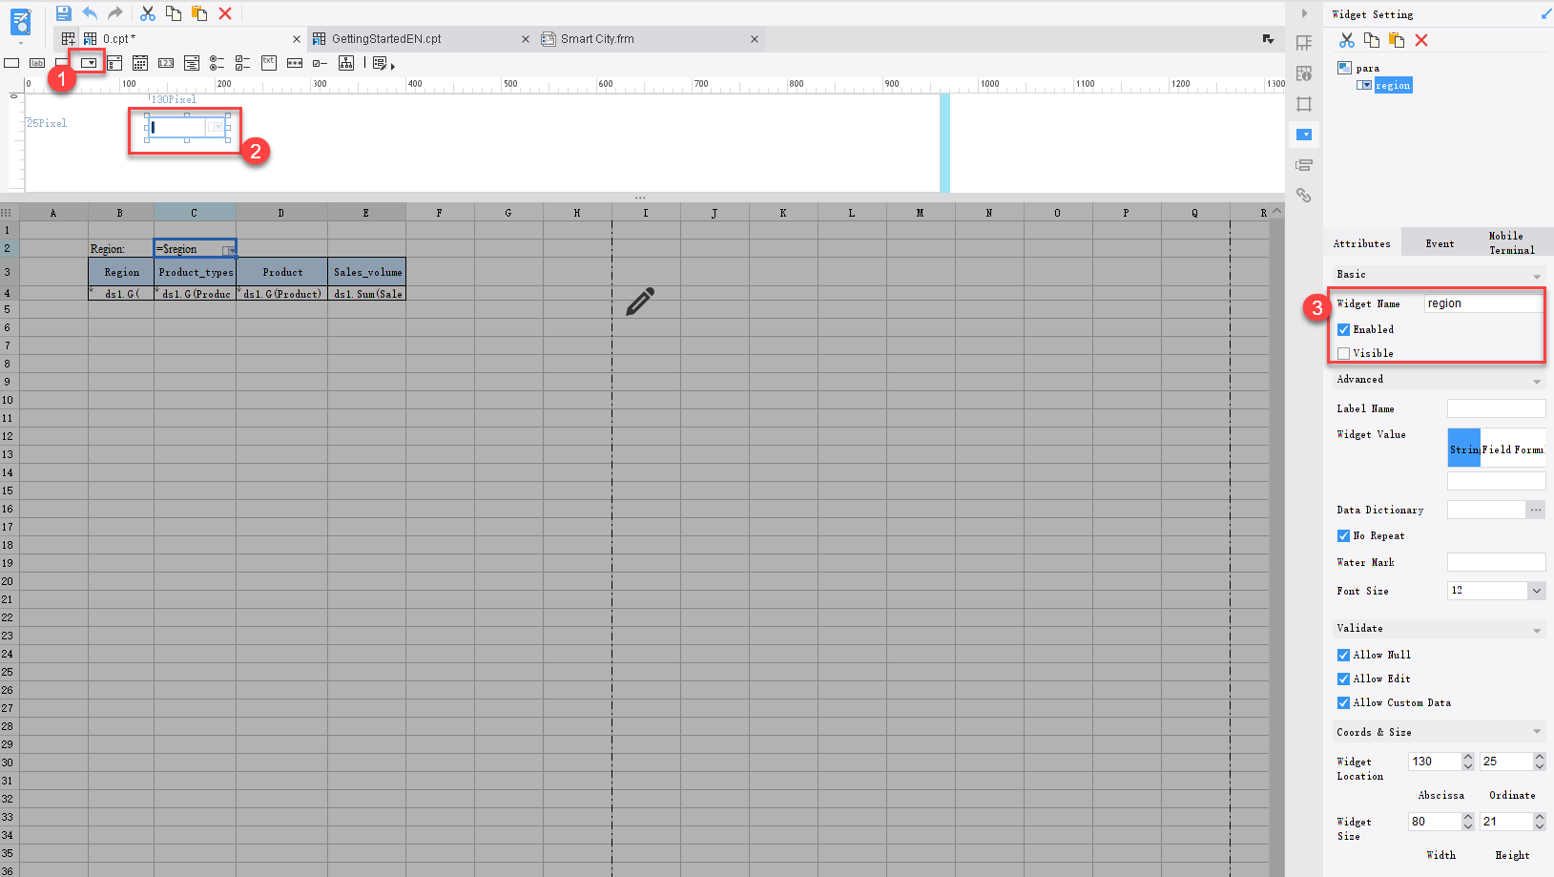Select the Checkbox Group widget tool
The image size is (1554, 877).
[x=242, y=62]
